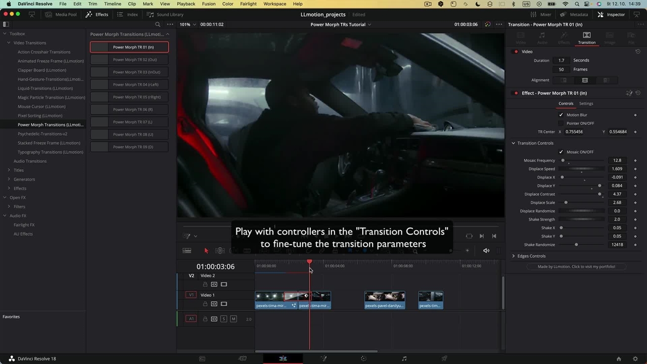Image resolution: width=647 pixels, height=364 pixels.
Task: Click the search magnifier in Effects panel
Action: coord(158,24)
